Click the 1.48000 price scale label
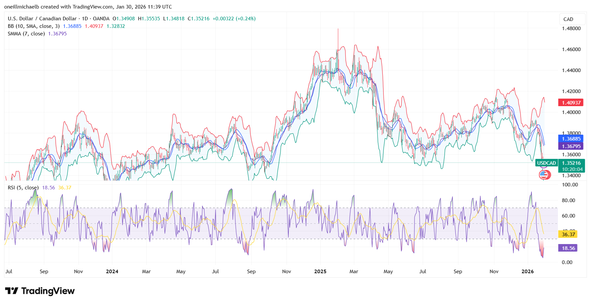Screen dimensions: 591x304 tap(571, 28)
